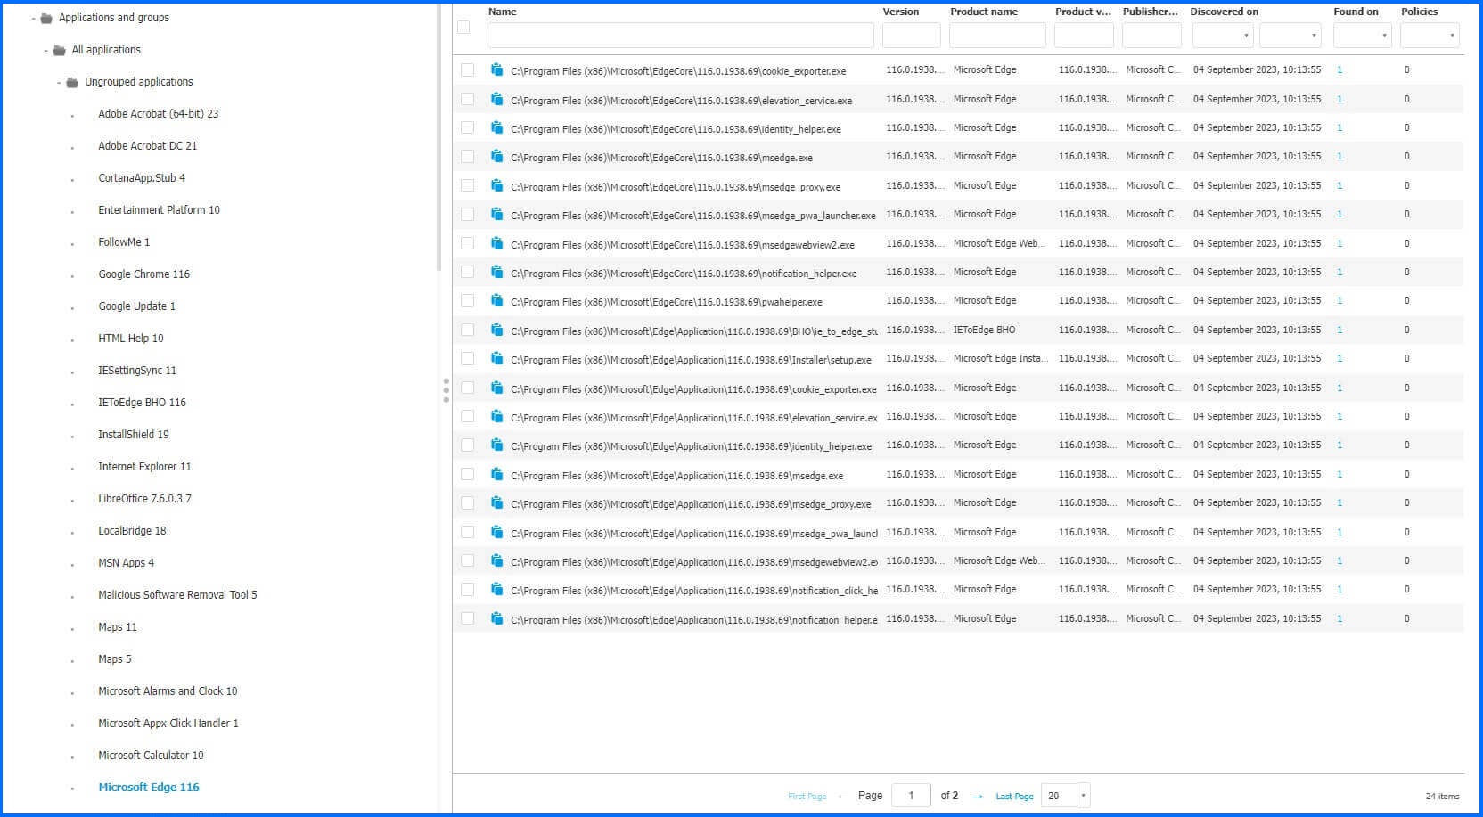Tick the select-all checkbox in table header
This screenshot has height=817, width=1483.
tap(463, 28)
